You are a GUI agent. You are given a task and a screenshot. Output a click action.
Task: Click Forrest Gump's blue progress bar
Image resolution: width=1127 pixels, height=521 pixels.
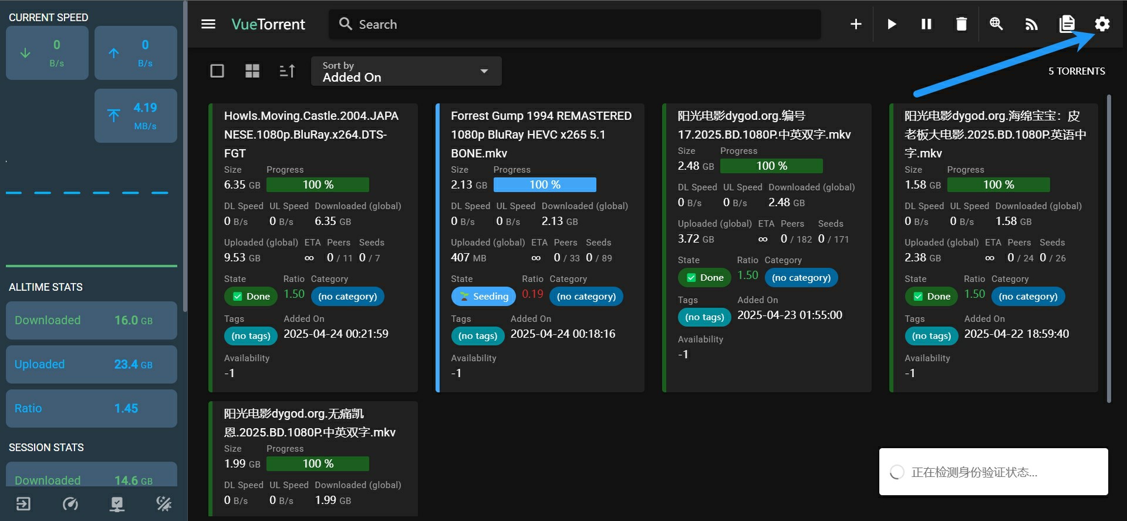click(544, 185)
